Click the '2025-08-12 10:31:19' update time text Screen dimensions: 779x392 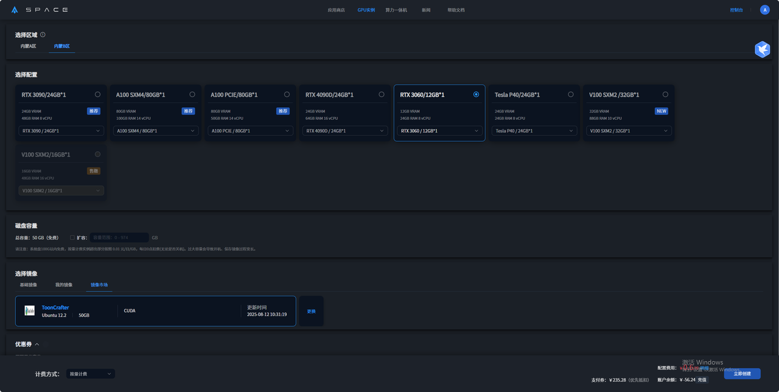pyautogui.click(x=267, y=315)
